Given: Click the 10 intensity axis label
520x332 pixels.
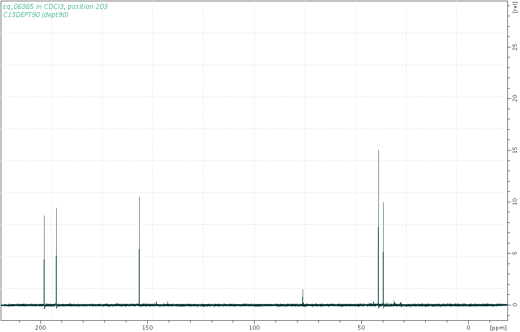Looking at the screenshot, I should 515,201.
